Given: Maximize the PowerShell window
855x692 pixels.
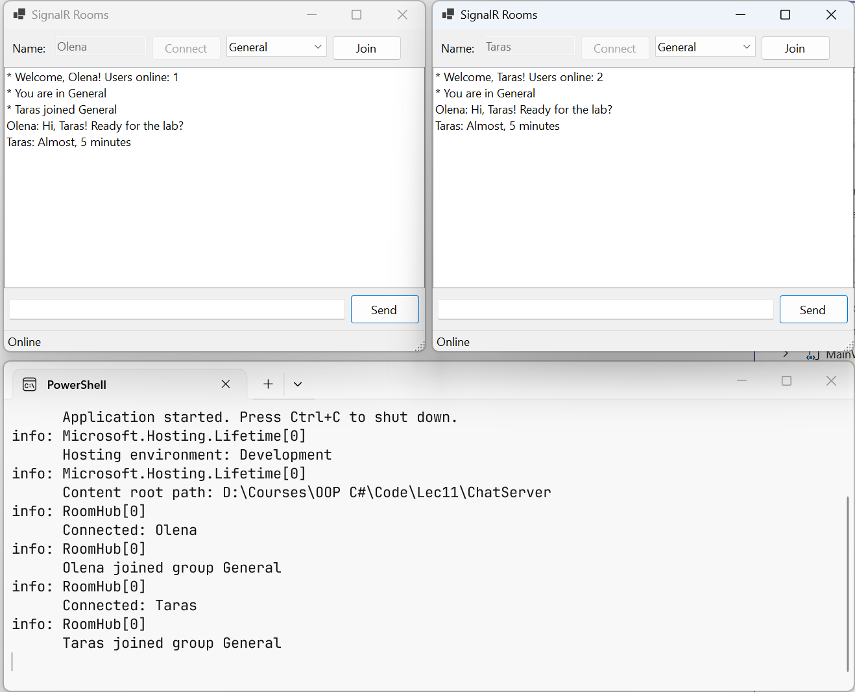Looking at the screenshot, I should pyautogui.click(x=787, y=380).
